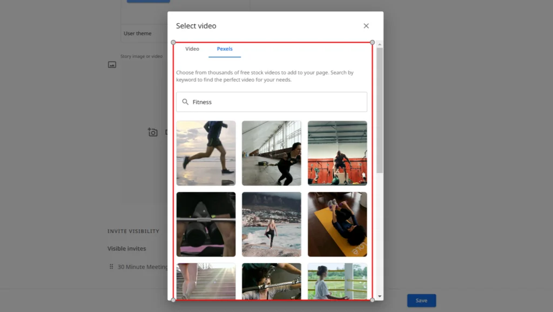The width and height of the screenshot is (553, 312).
Task: Choose the barbell close-up video
Action: click(206, 224)
